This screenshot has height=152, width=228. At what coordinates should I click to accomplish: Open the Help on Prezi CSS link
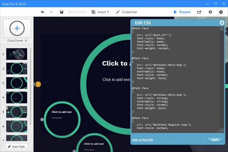pos(142,140)
